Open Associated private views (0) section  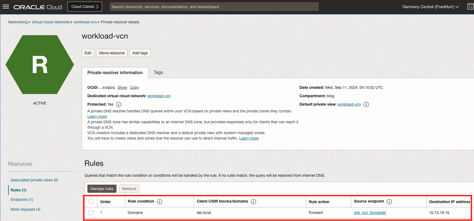[x=34, y=180]
